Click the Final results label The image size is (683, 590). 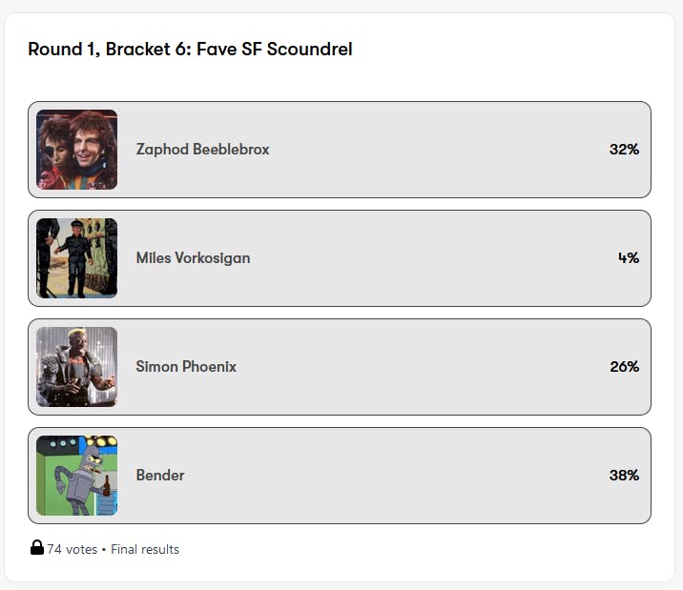[x=145, y=549]
